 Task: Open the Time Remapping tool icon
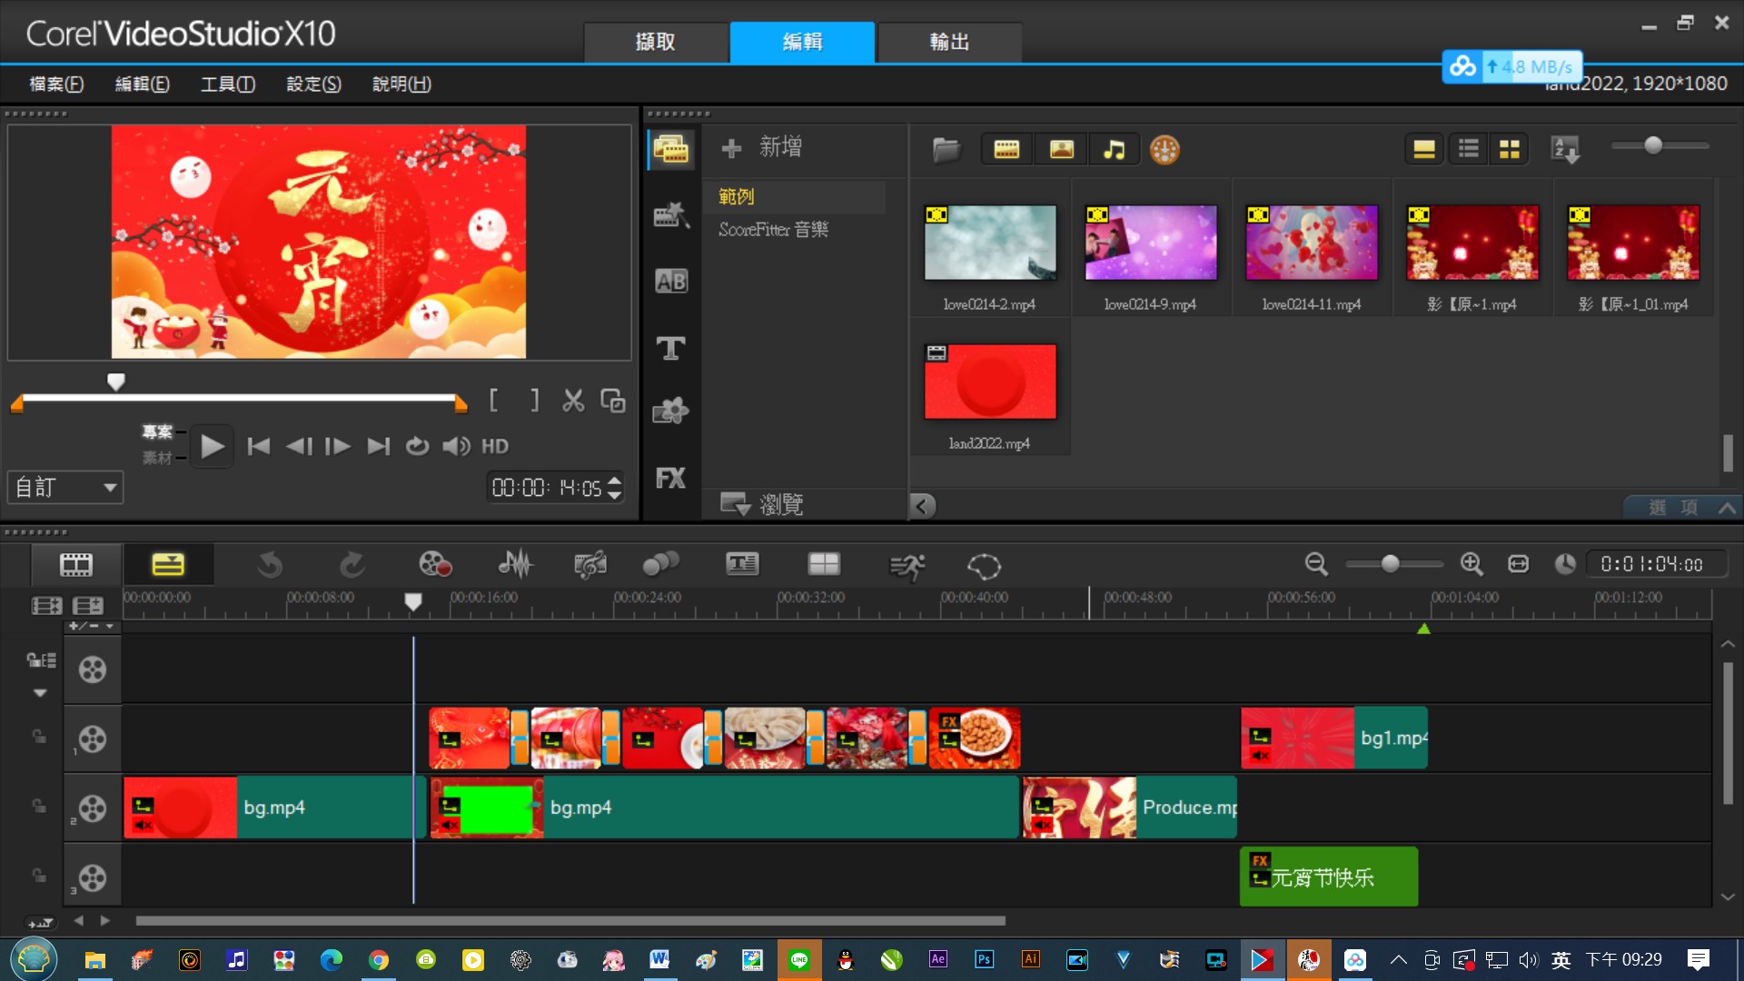[x=907, y=566]
